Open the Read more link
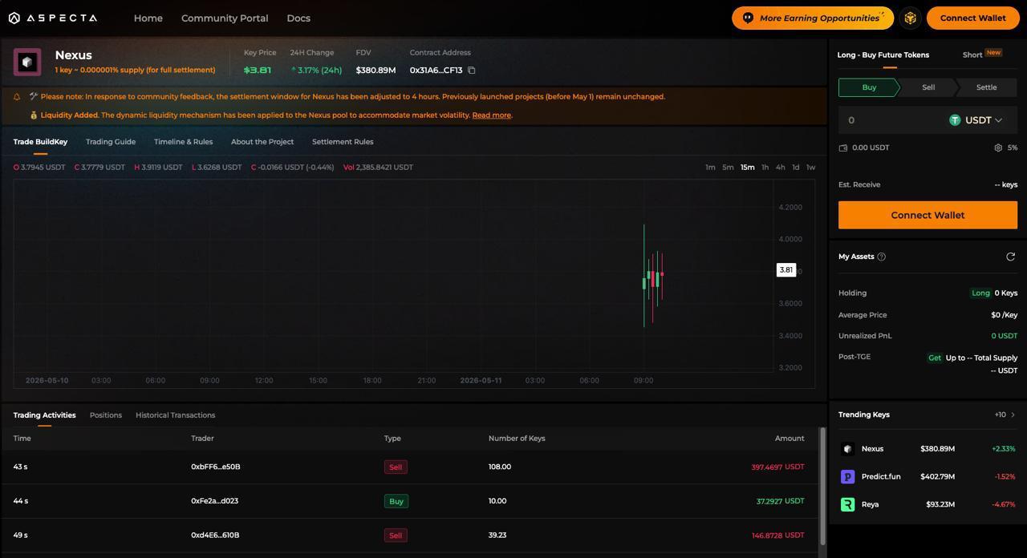Viewport: 1027px width, 558px height. (492, 115)
